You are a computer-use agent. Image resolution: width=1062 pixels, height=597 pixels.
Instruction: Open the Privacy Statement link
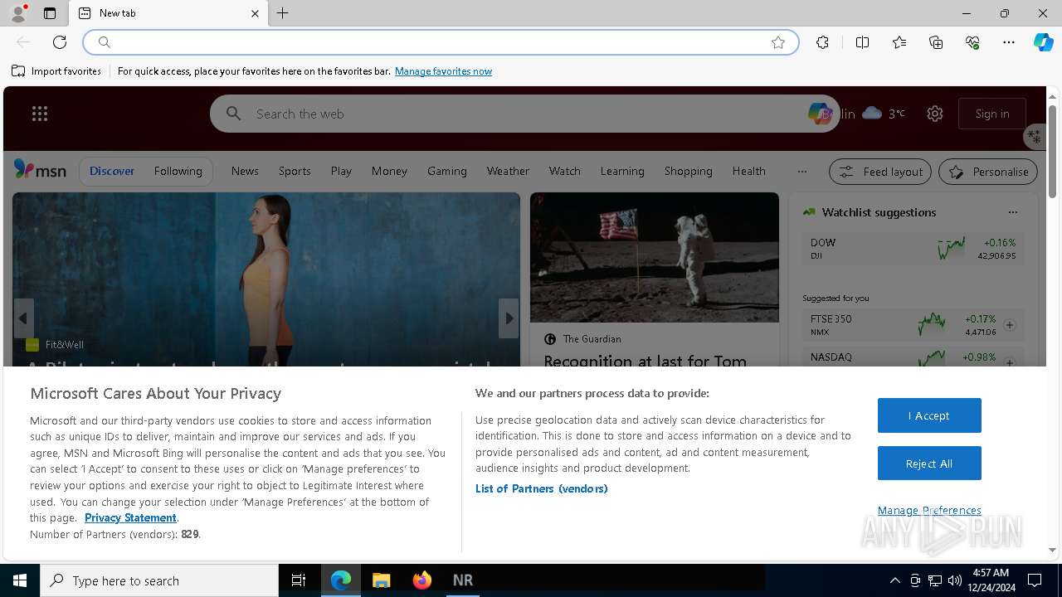[130, 517]
